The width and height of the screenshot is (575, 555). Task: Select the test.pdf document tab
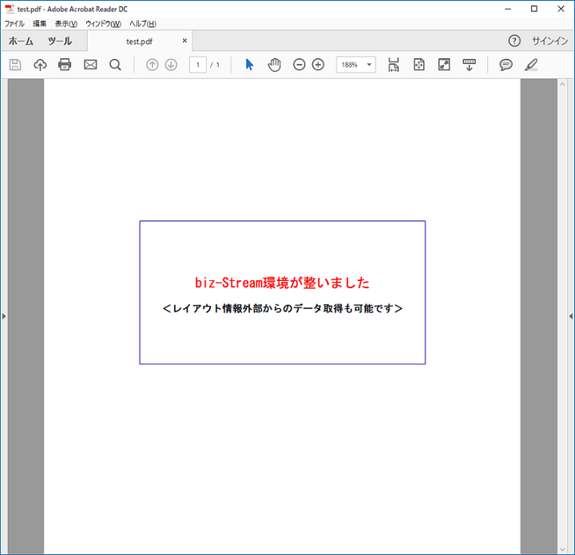[x=139, y=42]
